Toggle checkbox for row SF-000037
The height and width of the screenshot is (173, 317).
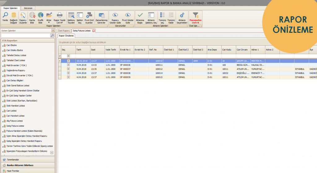(68, 69)
